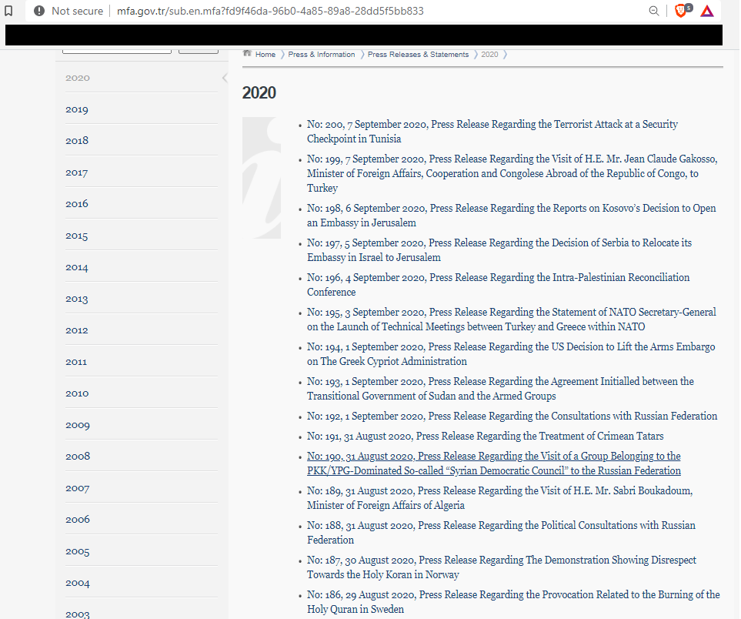This screenshot has width=741, height=619.
Task: Select 2014 in the year sidebar
Action: (77, 267)
